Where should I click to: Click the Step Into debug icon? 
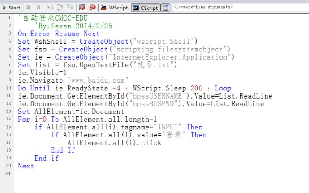pos(50,7)
